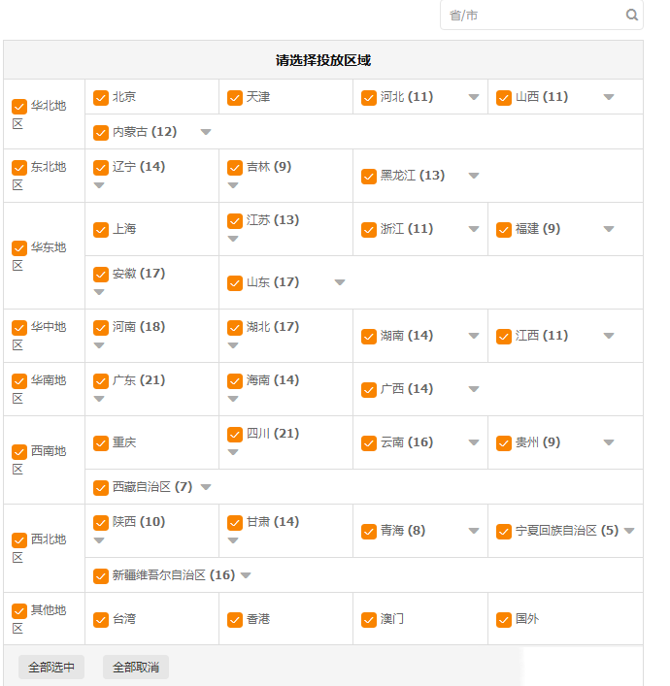
Task: Uncheck the 上海 checkbox
Action: coord(101,230)
